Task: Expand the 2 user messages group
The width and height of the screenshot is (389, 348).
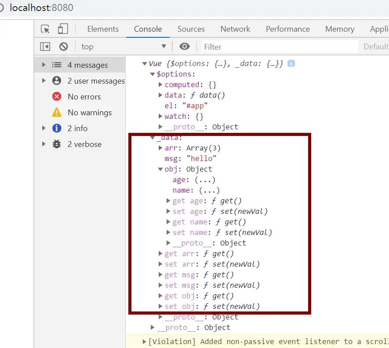Action: coord(44,81)
